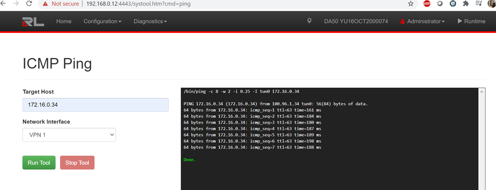Click the Network Interface label
496x190 pixels.
coord(46,121)
